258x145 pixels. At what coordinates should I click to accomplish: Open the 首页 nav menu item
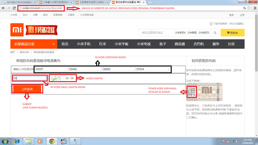[65, 44]
